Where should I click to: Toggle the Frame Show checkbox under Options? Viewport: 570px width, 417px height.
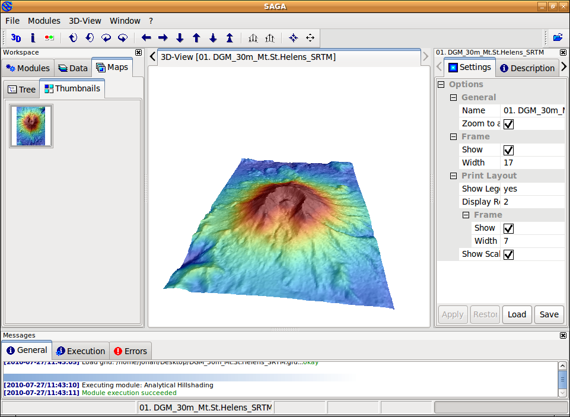click(x=508, y=150)
